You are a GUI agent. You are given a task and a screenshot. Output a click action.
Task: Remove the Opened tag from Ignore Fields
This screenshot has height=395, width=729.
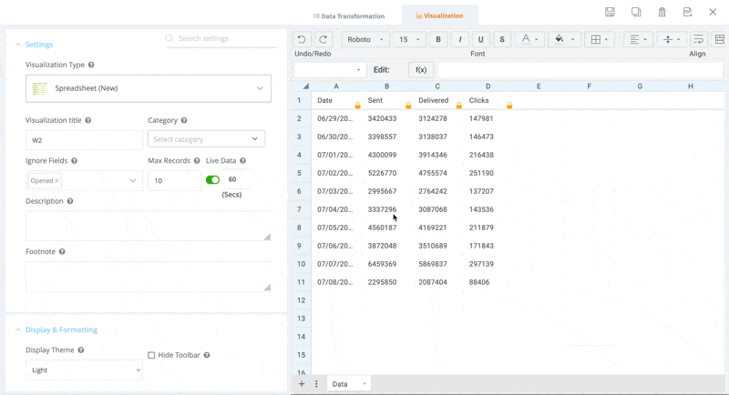(x=56, y=180)
